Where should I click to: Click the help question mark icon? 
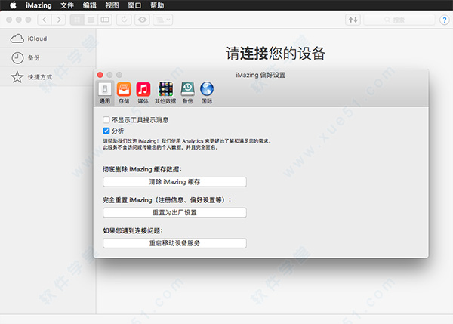[445, 20]
